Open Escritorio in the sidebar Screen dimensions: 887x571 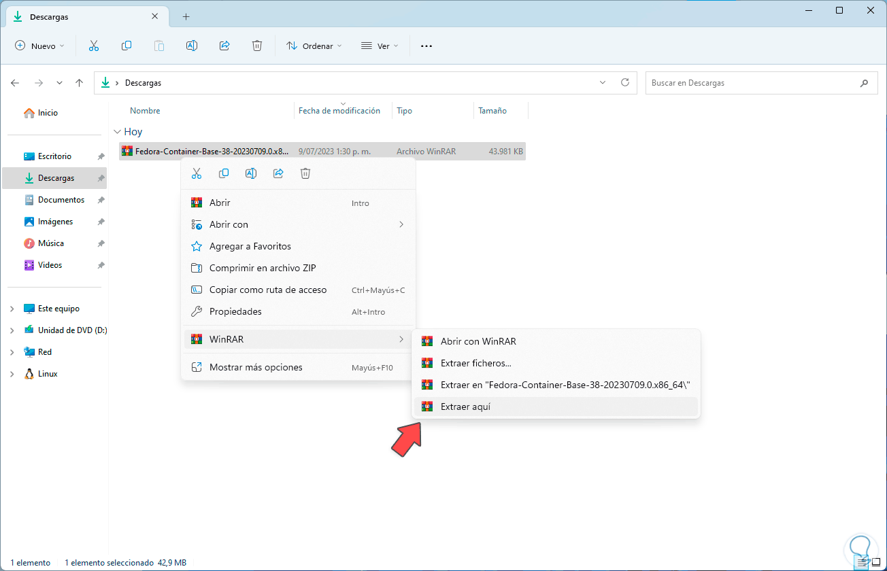coord(54,156)
